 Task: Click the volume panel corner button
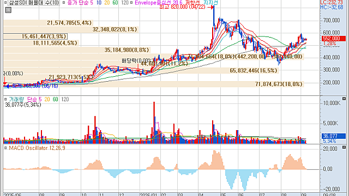point(344,99)
